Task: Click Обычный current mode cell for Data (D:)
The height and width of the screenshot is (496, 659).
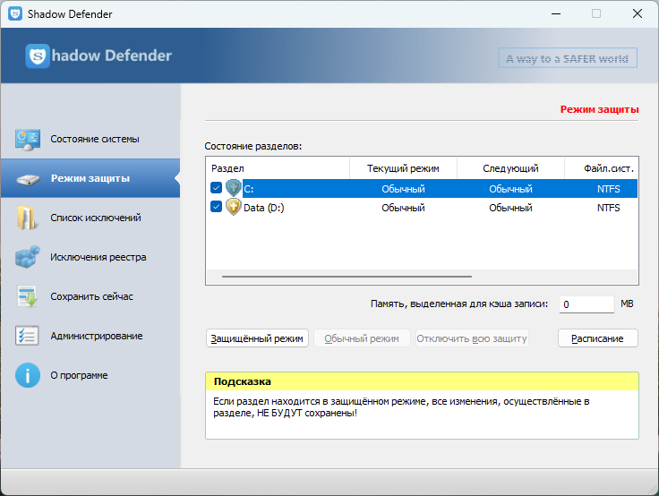Action: 403,208
